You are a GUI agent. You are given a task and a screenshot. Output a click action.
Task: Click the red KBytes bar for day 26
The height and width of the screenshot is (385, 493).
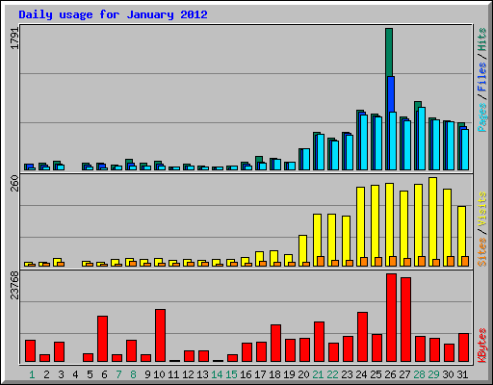pos(391,318)
